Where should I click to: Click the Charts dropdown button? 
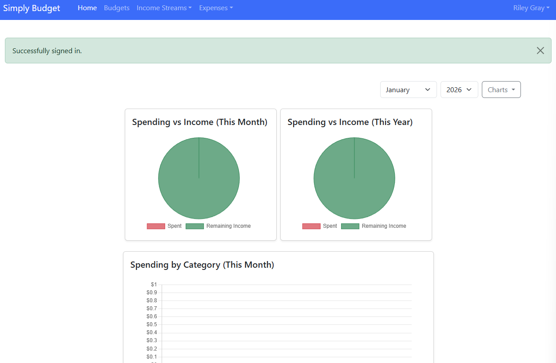[x=501, y=90]
